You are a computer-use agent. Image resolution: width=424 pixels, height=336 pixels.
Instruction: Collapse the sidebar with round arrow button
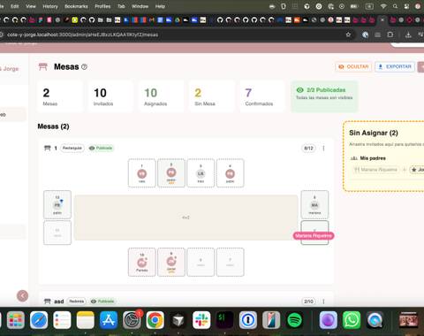(x=23, y=295)
